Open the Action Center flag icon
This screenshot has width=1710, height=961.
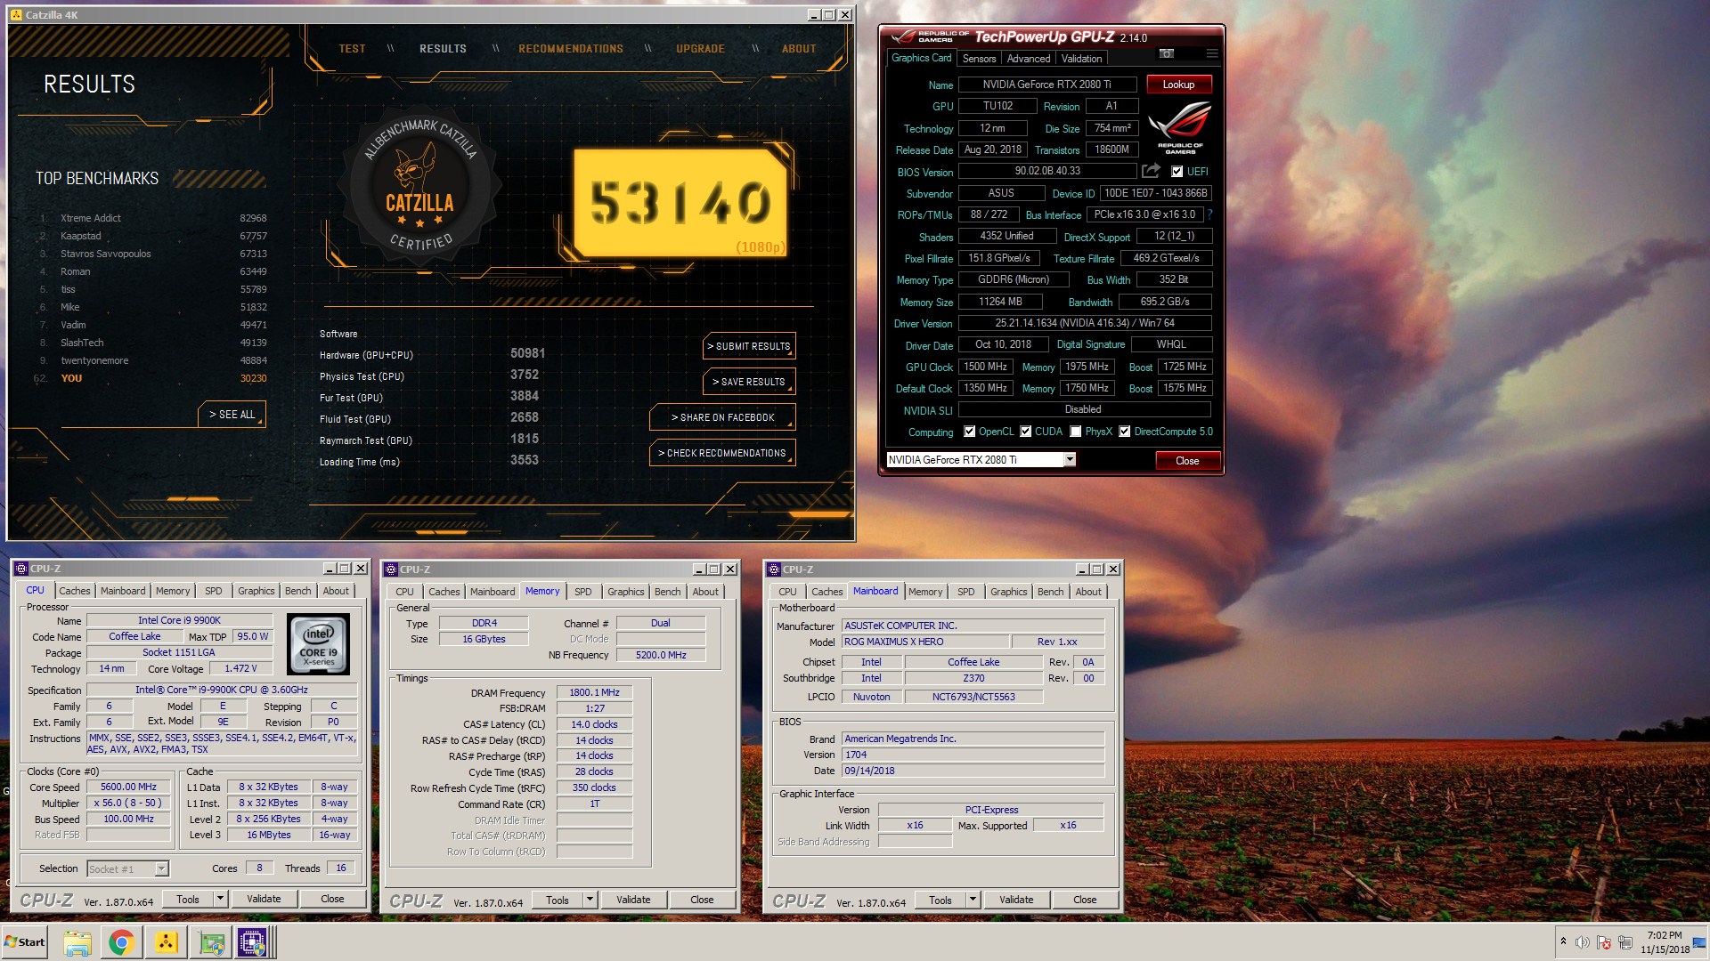click(1604, 942)
